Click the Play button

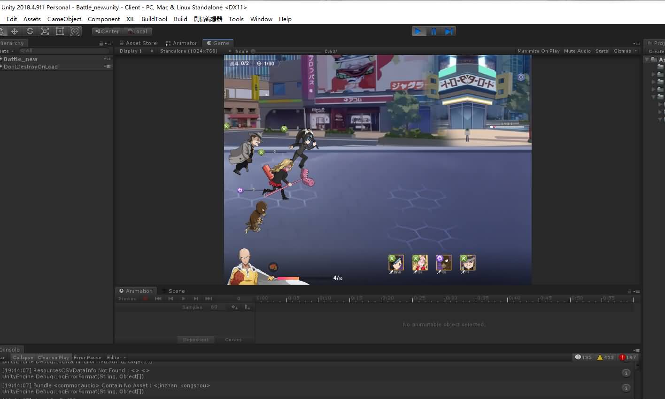[x=418, y=31]
